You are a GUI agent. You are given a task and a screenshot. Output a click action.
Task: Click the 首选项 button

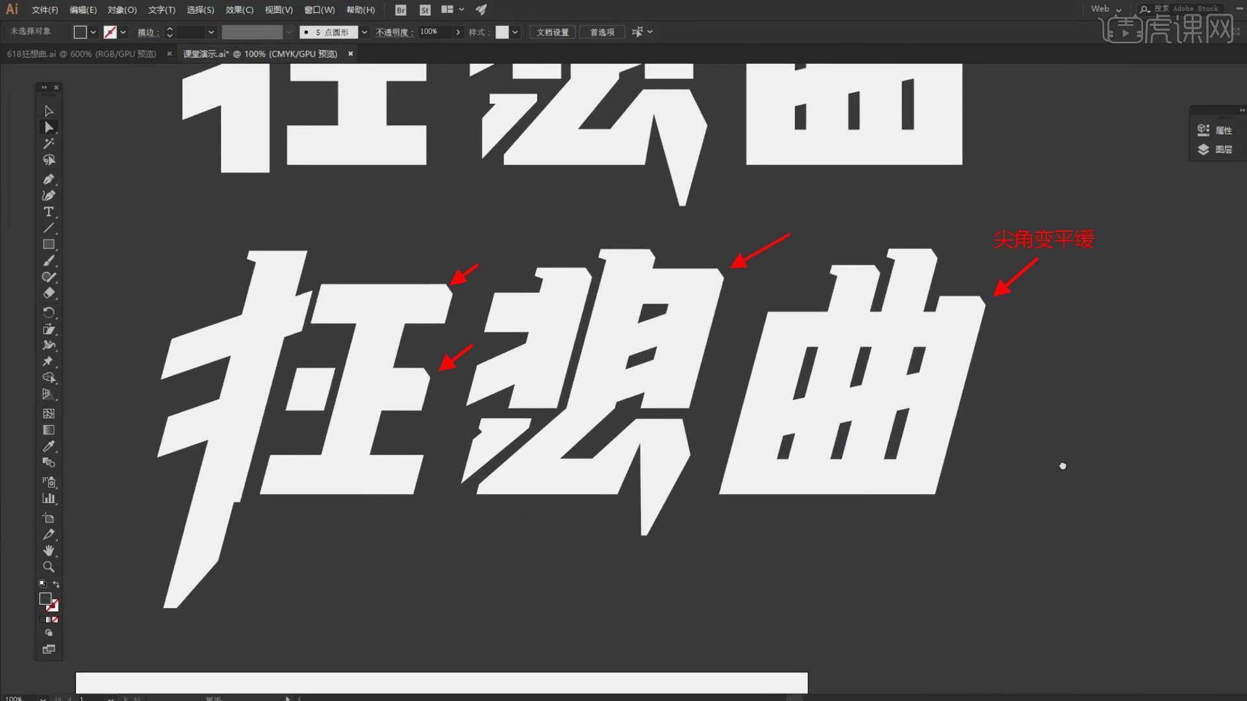(x=601, y=32)
